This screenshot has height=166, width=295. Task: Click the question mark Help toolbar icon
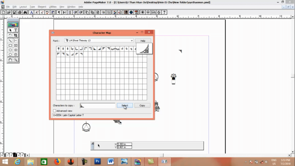164,12
